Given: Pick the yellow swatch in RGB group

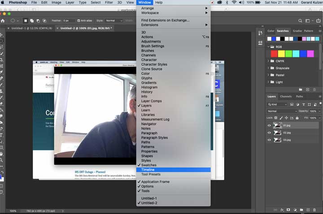Looking at the screenshot, I should click(281, 54).
